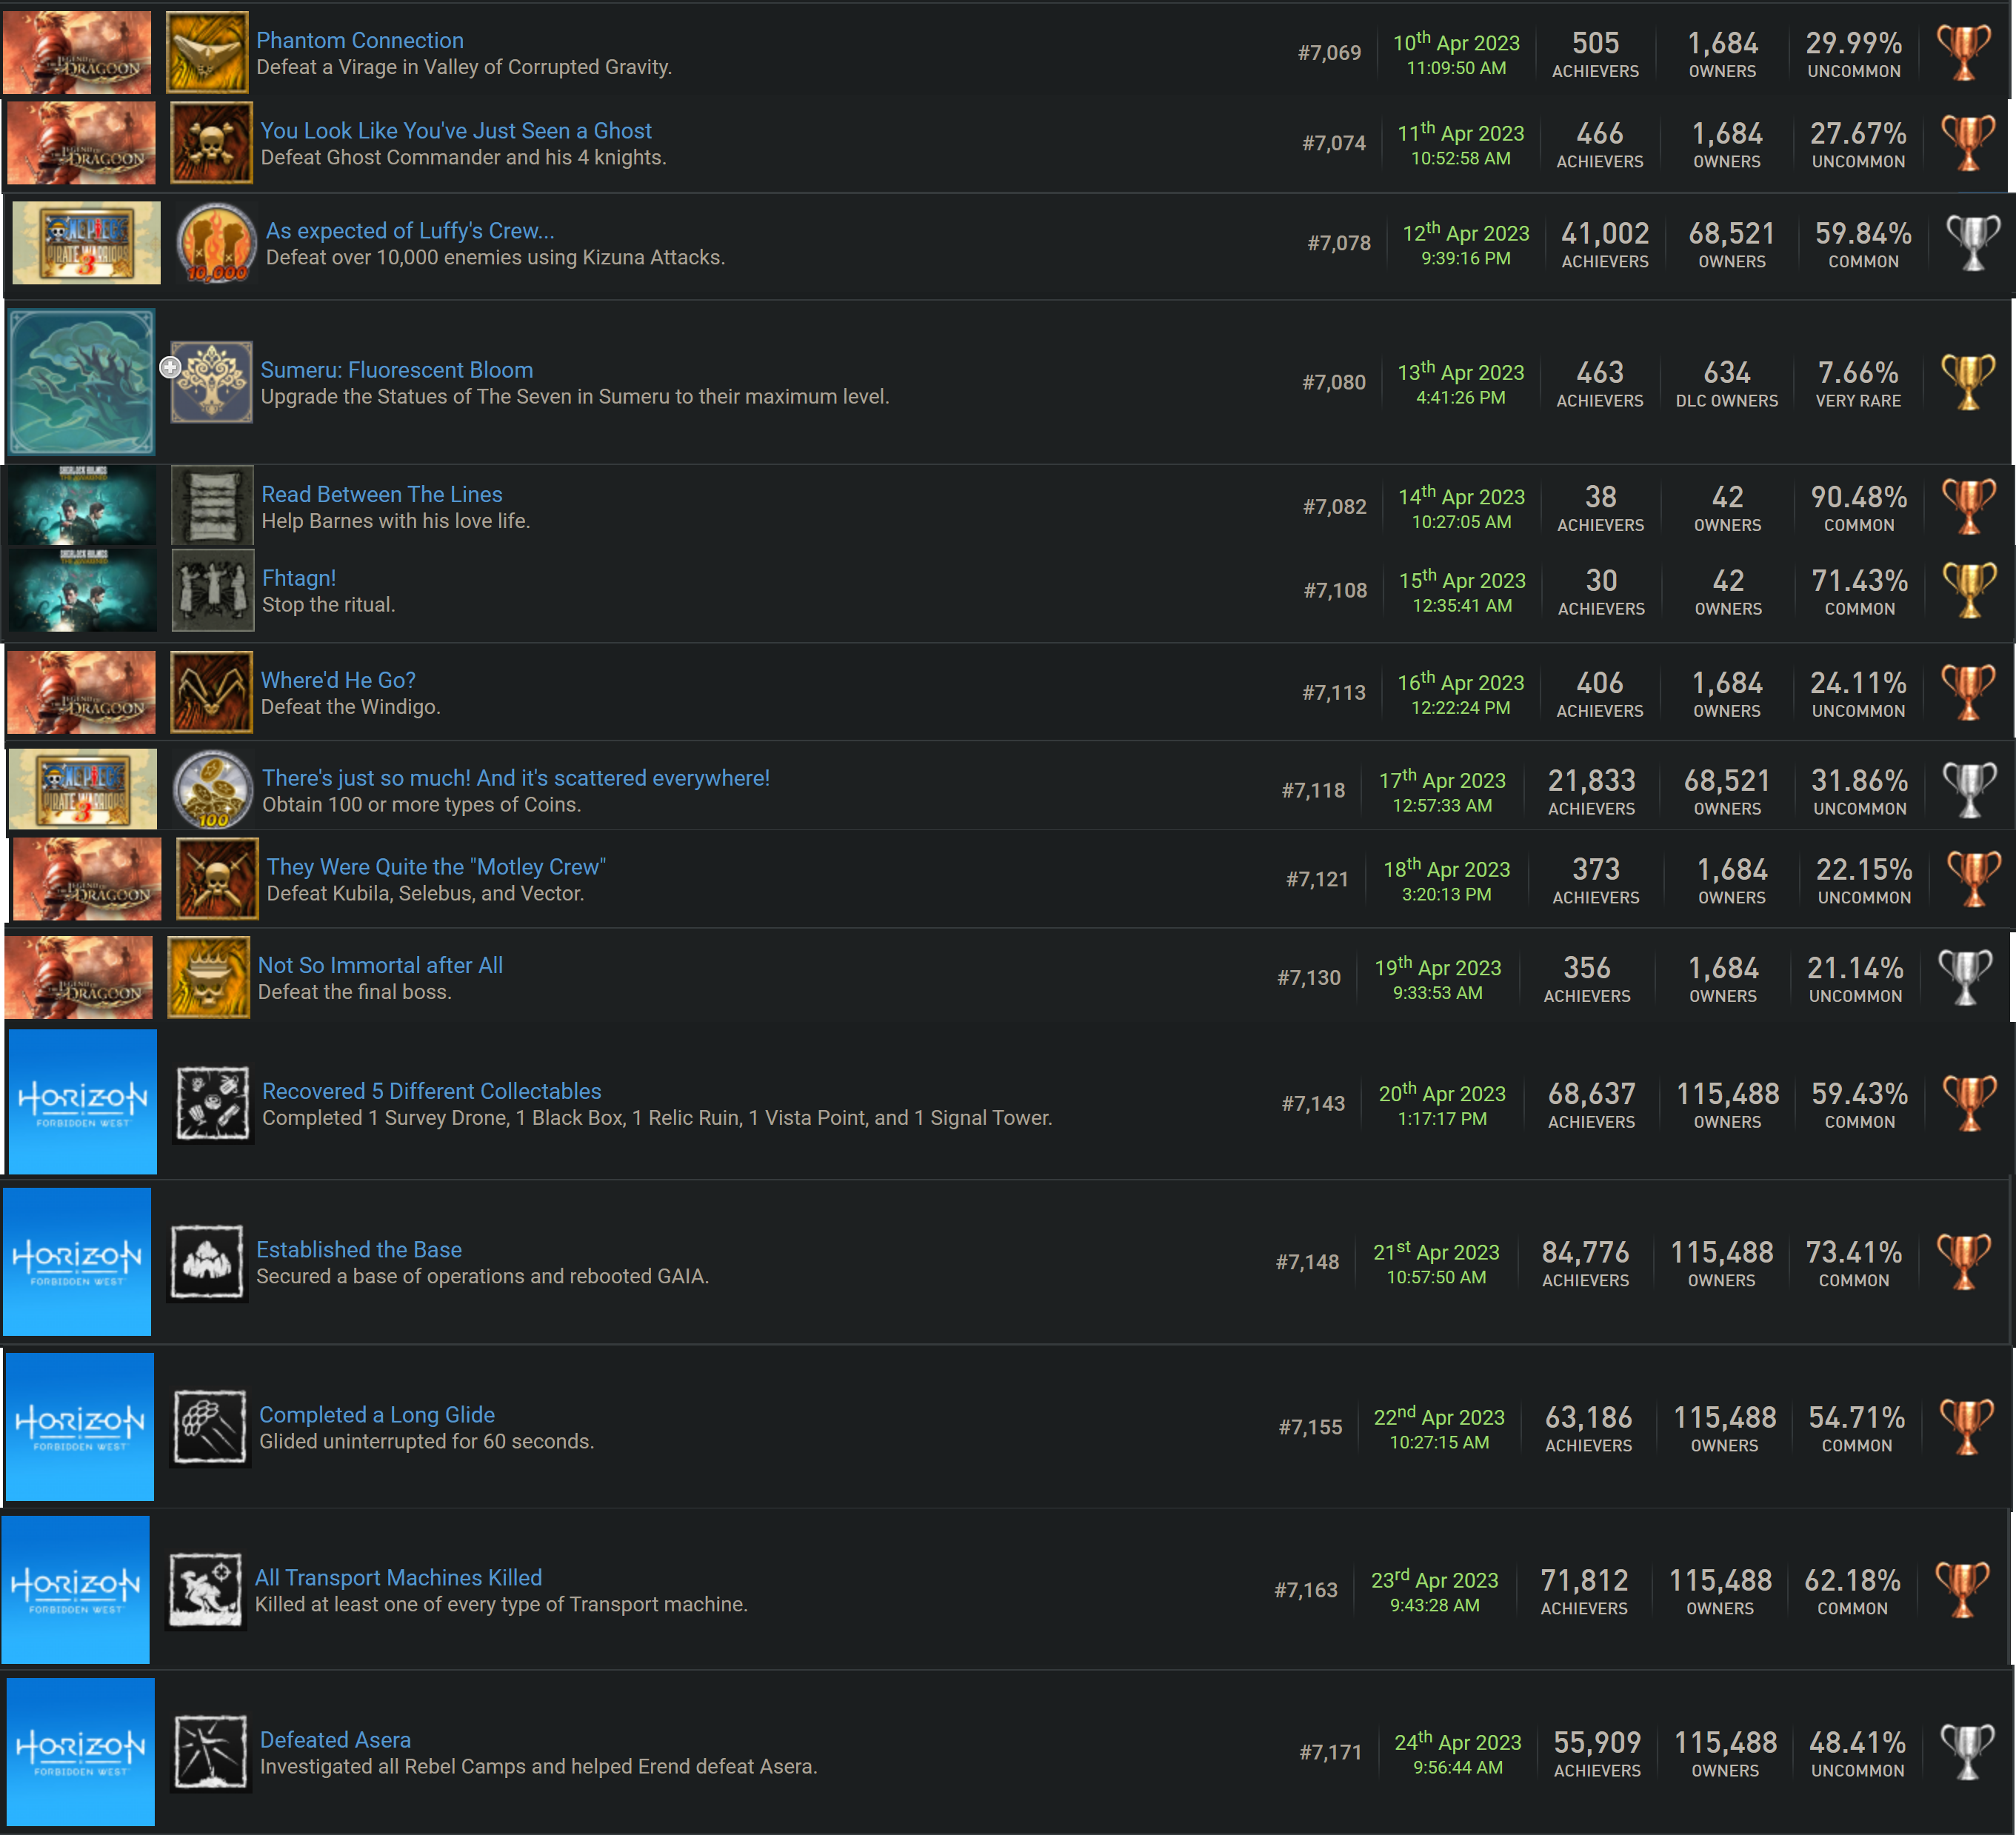Open They Were Quite the "Motley Crew" link
The width and height of the screenshot is (2016, 1835).
(x=435, y=866)
